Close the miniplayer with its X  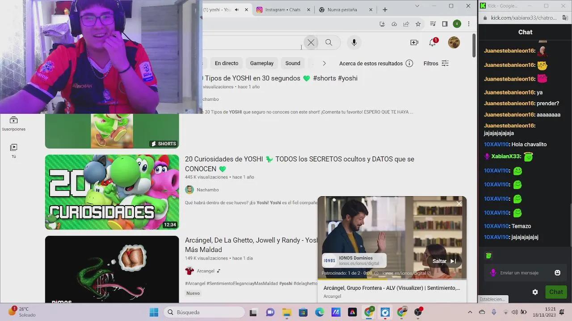[x=459, y=204]
